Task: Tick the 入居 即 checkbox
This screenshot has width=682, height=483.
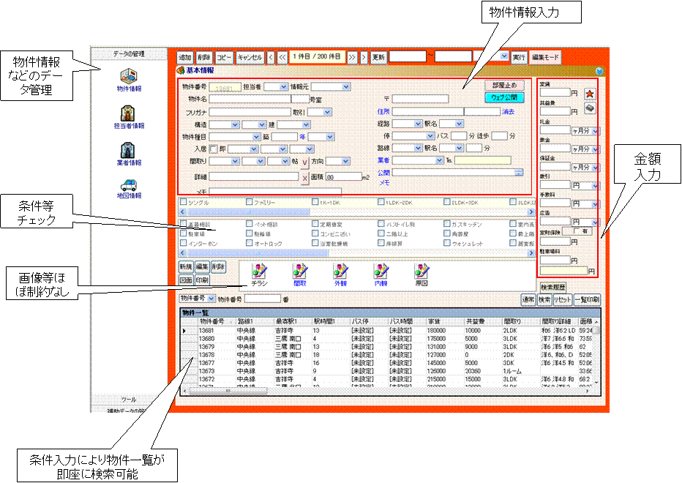Action: coord(214,149)
